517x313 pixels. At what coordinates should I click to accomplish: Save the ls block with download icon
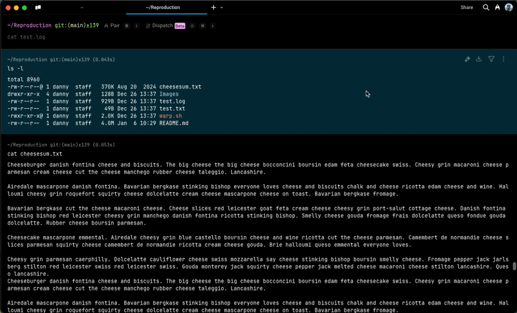pyautogui.click(x=479, y=59)
